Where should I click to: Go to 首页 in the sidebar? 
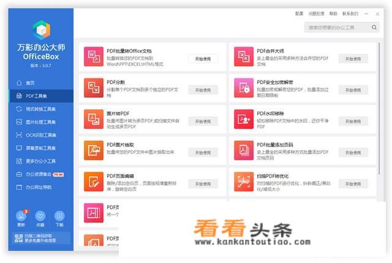tap(41, 83)
